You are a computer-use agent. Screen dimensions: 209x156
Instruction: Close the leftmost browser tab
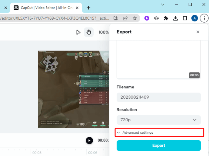click(5, 8)
